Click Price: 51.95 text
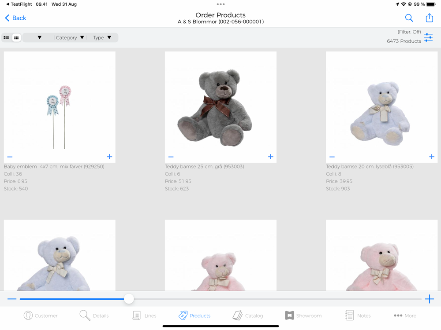The height and width of the screenshot is (330, 441). click(178, 181)
